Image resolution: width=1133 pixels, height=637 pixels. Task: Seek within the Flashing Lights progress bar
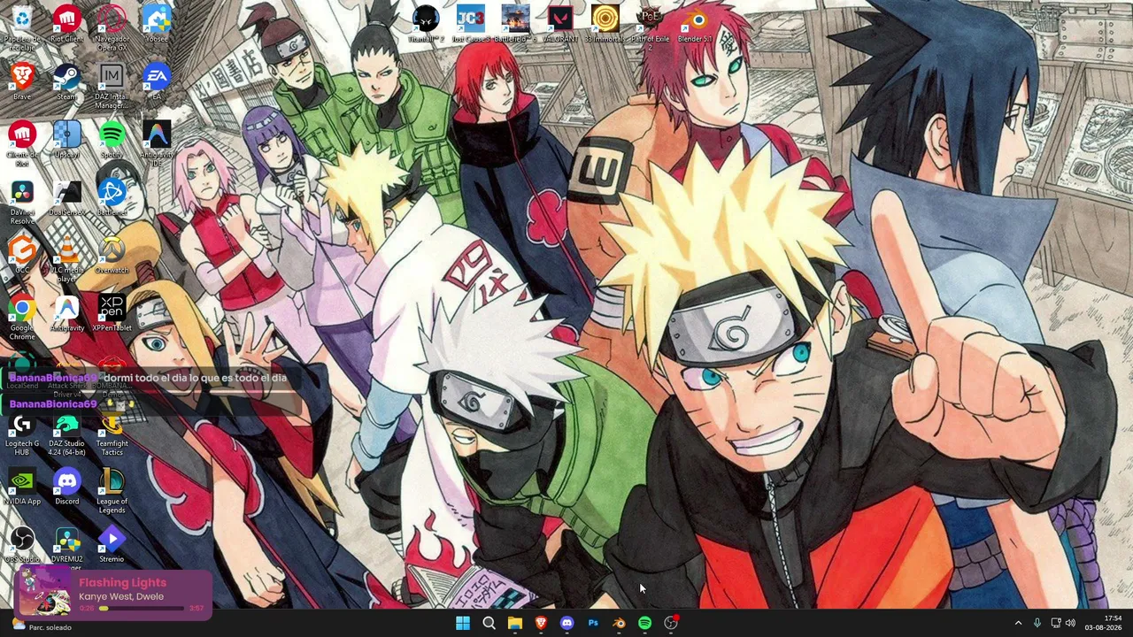(x=140, y=609)
